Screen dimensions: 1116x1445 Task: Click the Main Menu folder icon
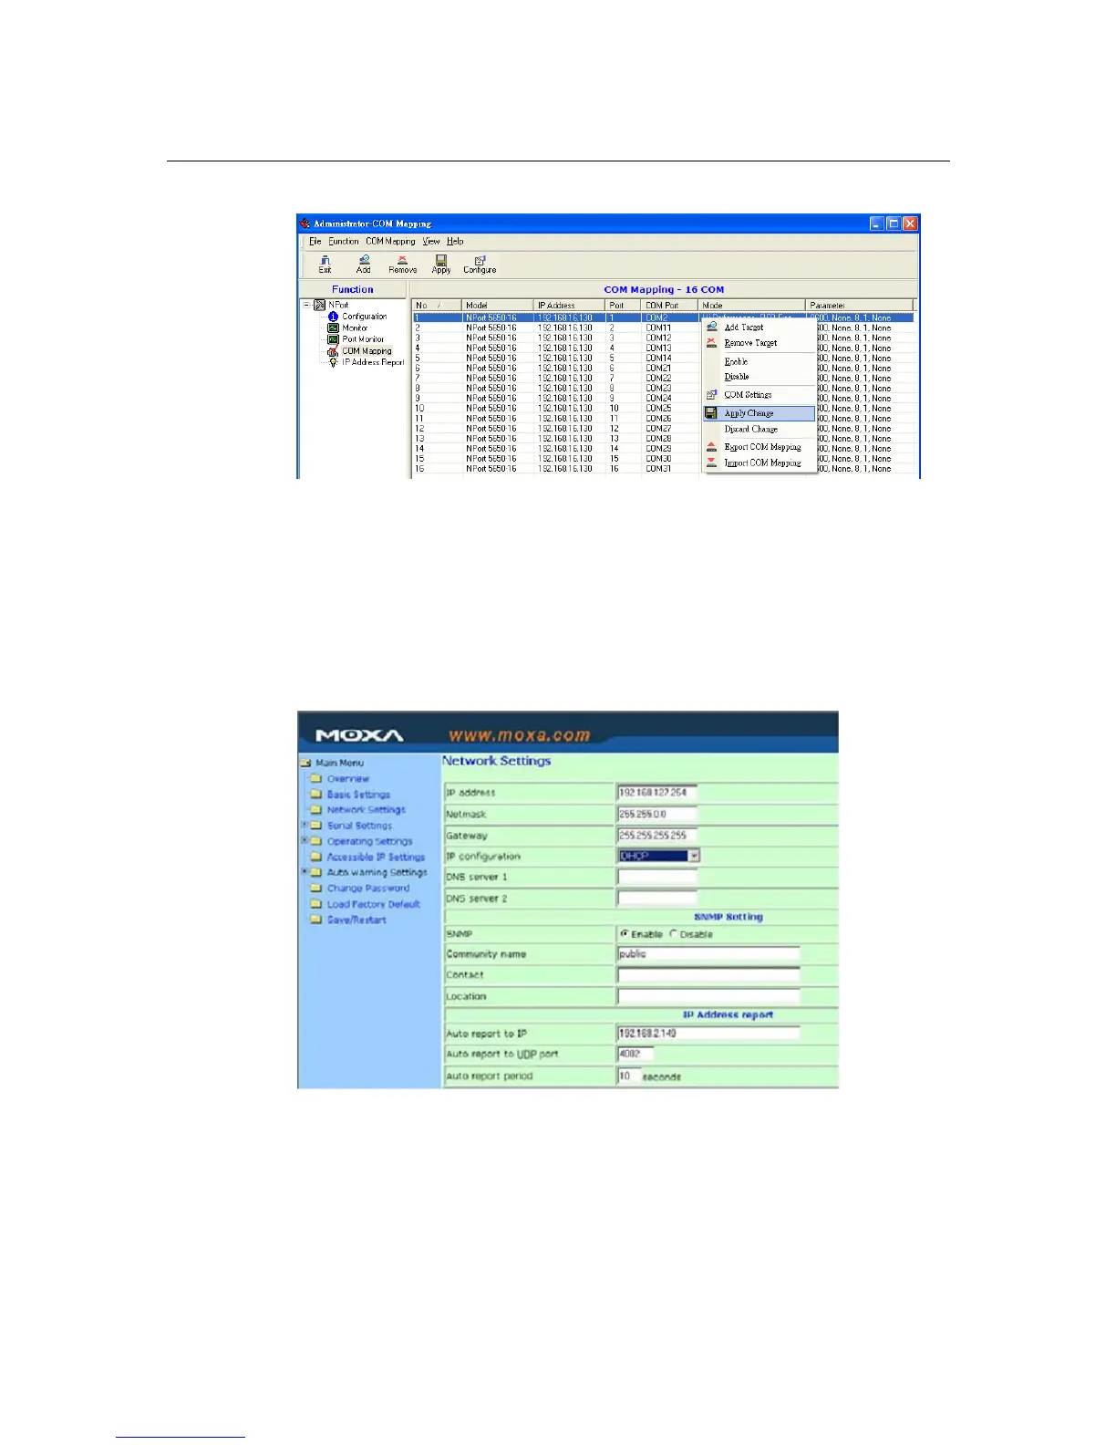point(306,763)
